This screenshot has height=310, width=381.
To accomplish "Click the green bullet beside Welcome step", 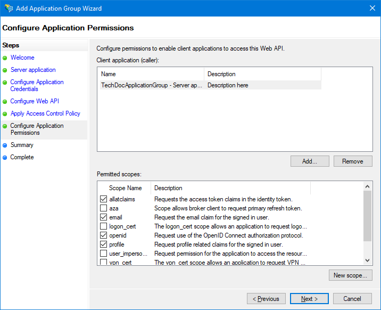I will [5, 58].
